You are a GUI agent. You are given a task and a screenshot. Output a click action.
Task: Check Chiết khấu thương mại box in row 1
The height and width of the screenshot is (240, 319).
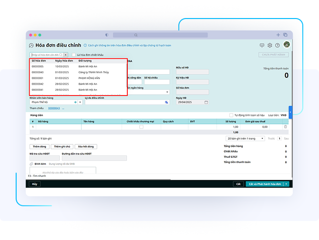pyautogui.click(x=141, y=127)
